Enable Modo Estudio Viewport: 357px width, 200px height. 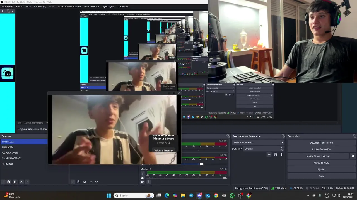(321, 163)
